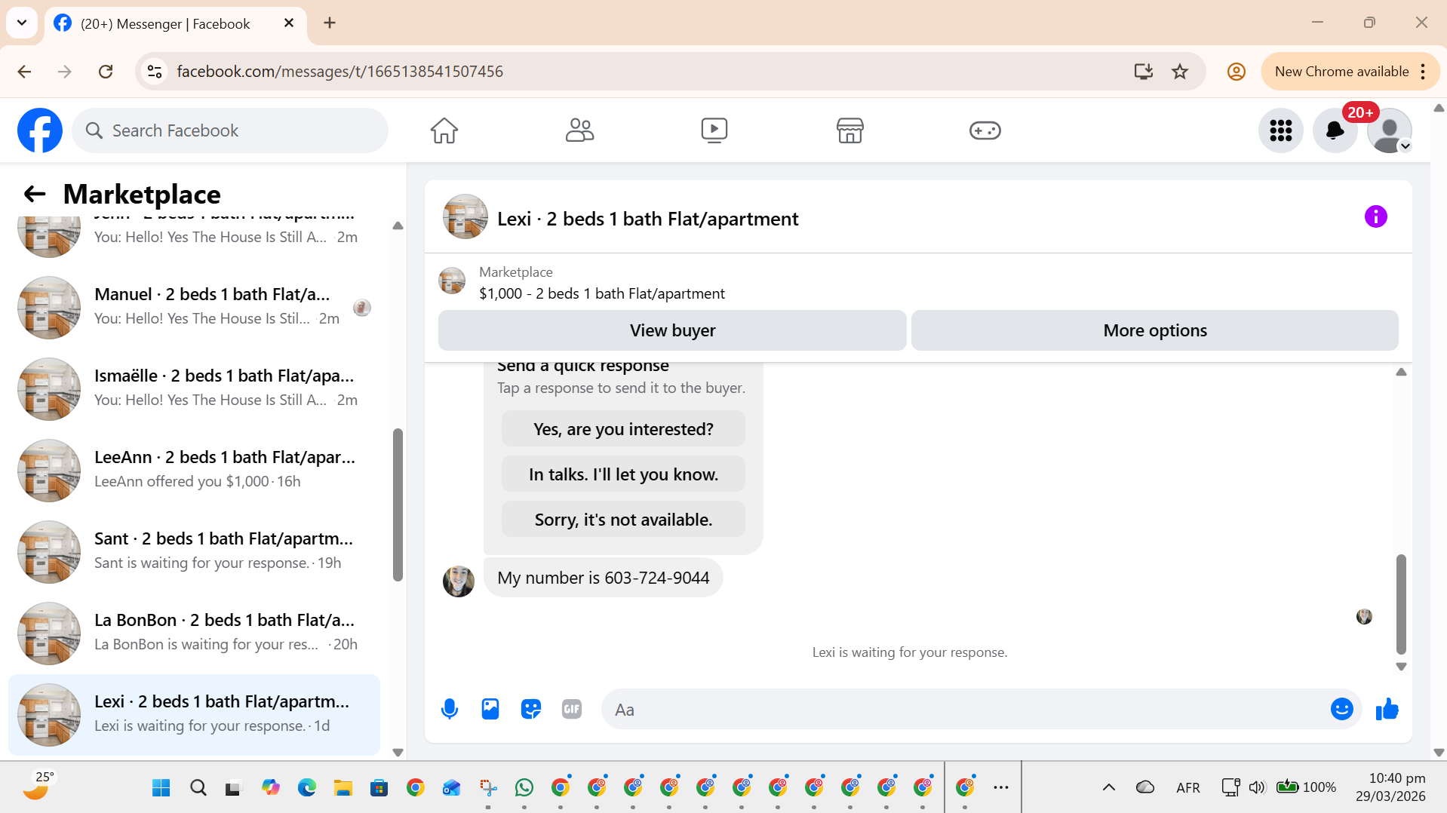Pick a GIF with the GIF icon
The image size is (1447, 813).
click(x=572, y=709)
